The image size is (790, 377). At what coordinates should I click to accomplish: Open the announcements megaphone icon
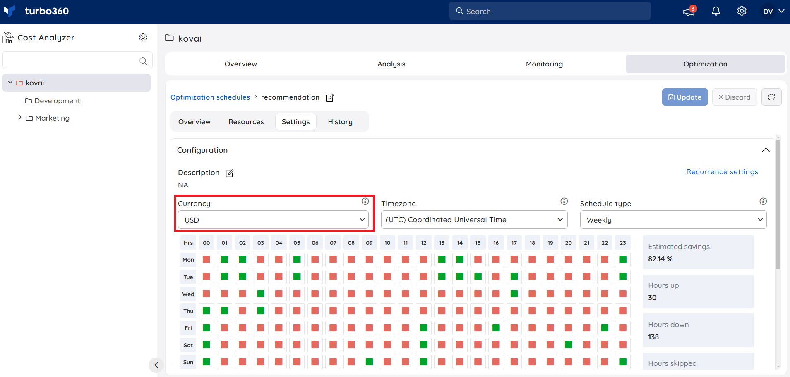pyautogui.click(x=689, y=11)
